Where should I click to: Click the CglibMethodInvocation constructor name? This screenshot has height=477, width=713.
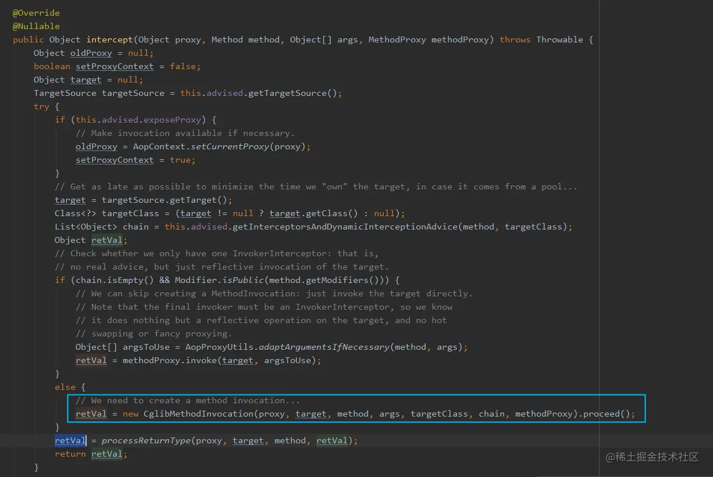pyautogui.click(x=198, y=414)
